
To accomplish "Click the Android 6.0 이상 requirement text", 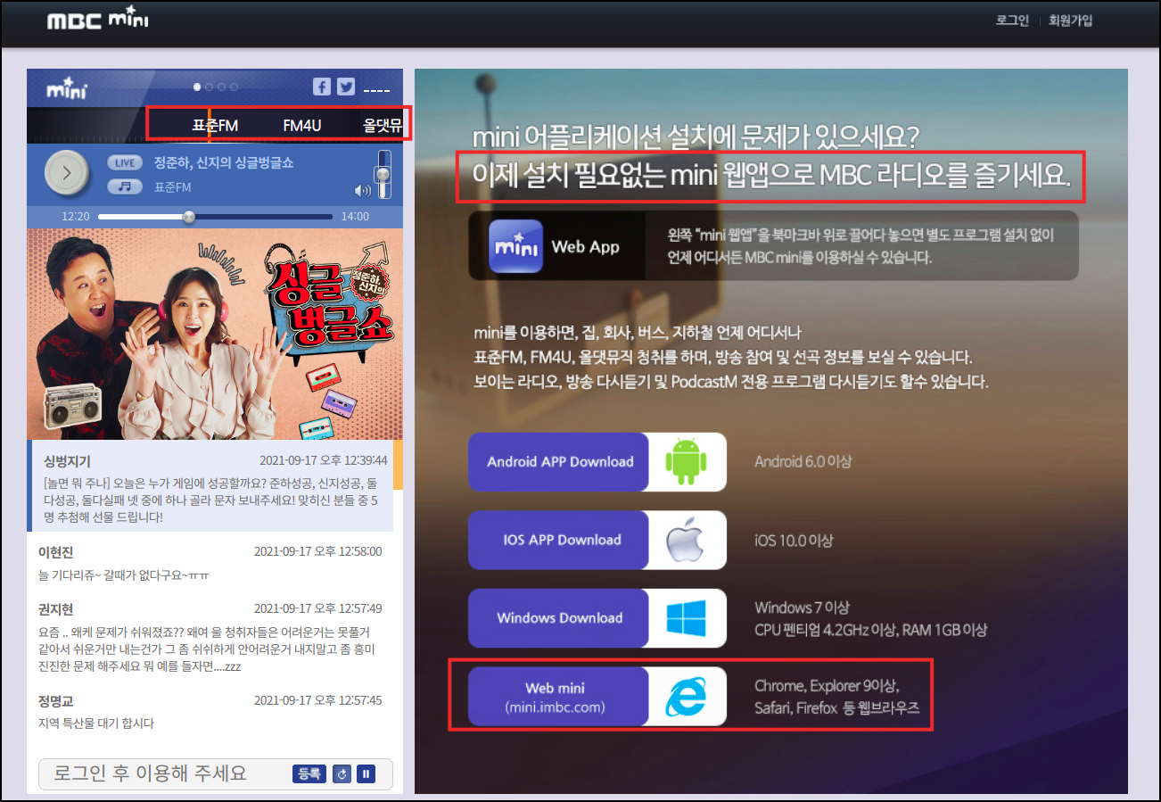I will pos(803,461).
